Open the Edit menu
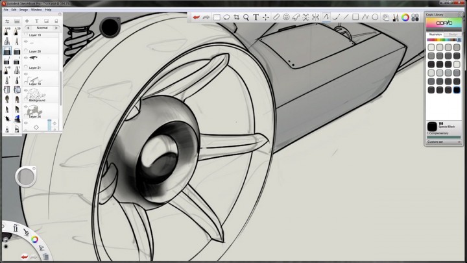Viewport: 467px width, 263px height. point(14,10)
